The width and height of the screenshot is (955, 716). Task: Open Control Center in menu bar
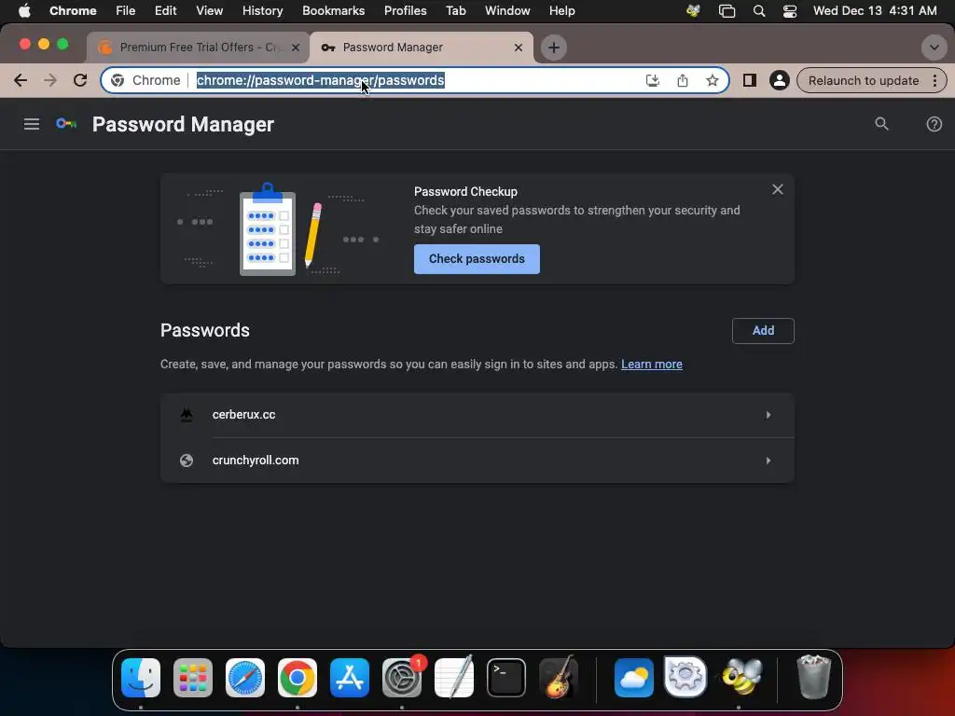(x=789, y=10)
